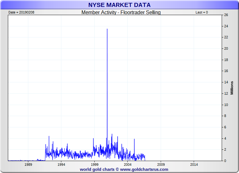The height and width of the screenshot is (173, 239).
Task: Click the 2004 x-axis label
Action: 128,165
